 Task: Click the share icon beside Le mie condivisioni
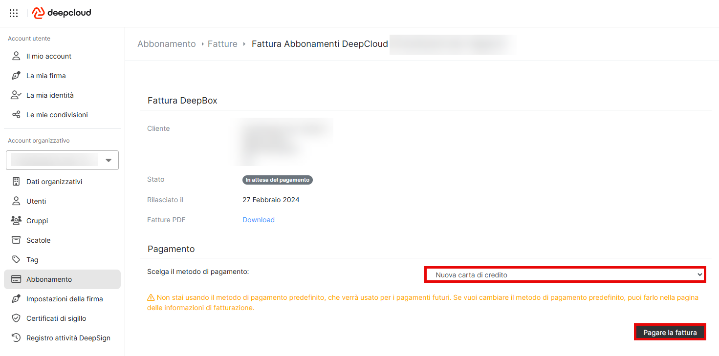click(16, 115)
